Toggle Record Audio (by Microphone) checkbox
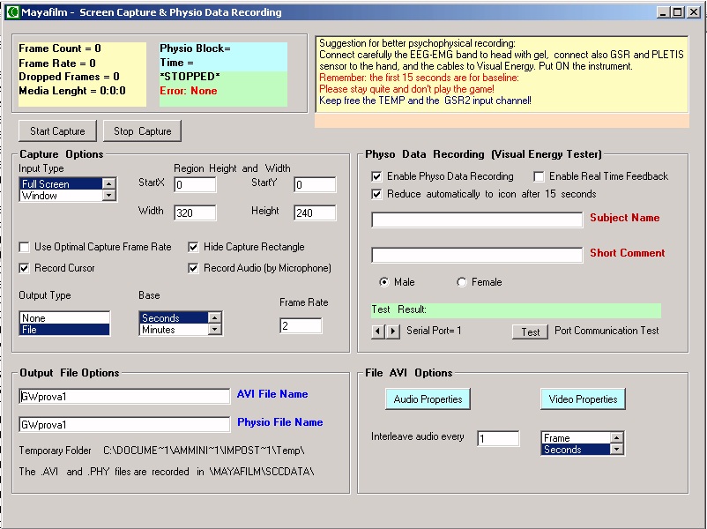 tap(193, 268)
